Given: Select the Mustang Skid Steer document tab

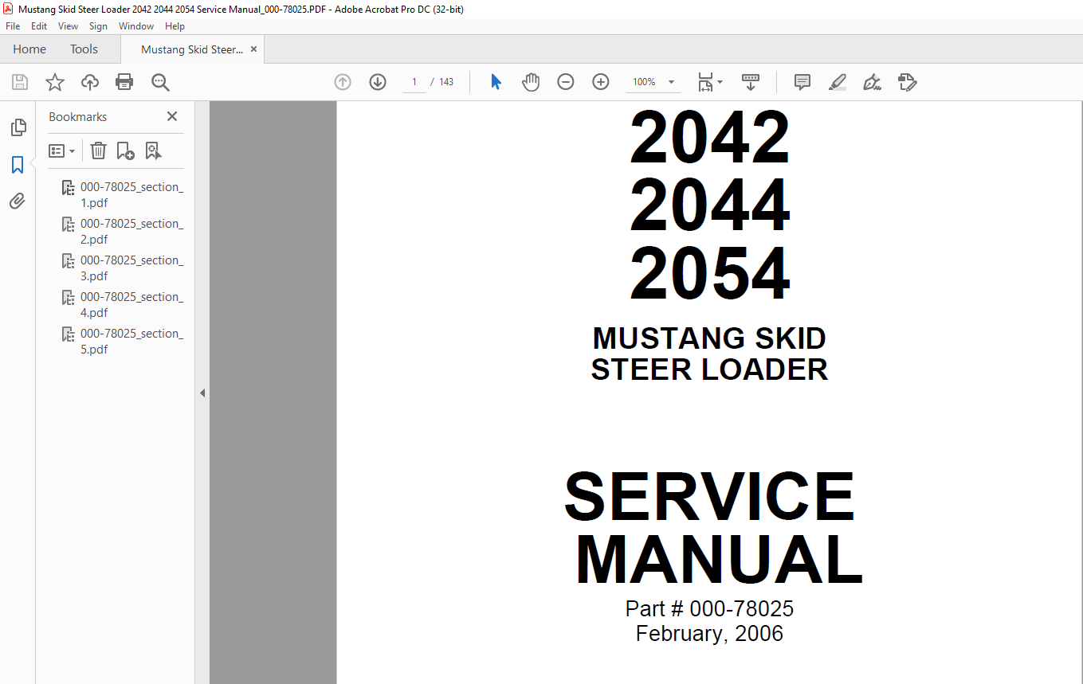Looking at the screenshot, I should click(192, 49).
